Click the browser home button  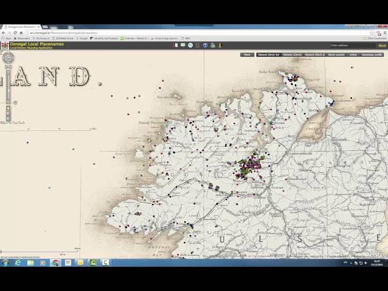[21, 33]
